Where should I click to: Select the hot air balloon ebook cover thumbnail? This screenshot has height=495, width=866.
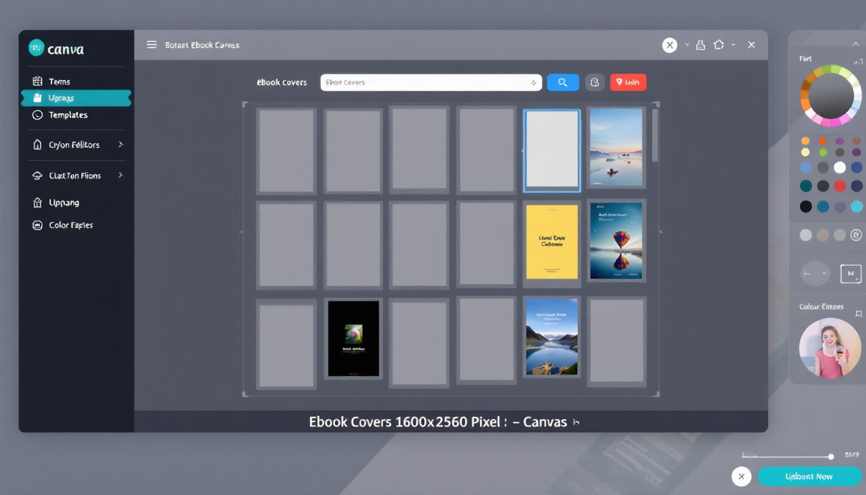616,240
